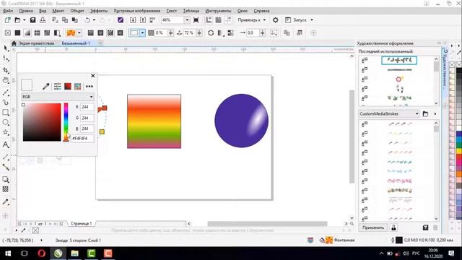Viewport: 462px width, 260px height.
Task: Select the Drop Shadow tool
Action: click(6, 179)
